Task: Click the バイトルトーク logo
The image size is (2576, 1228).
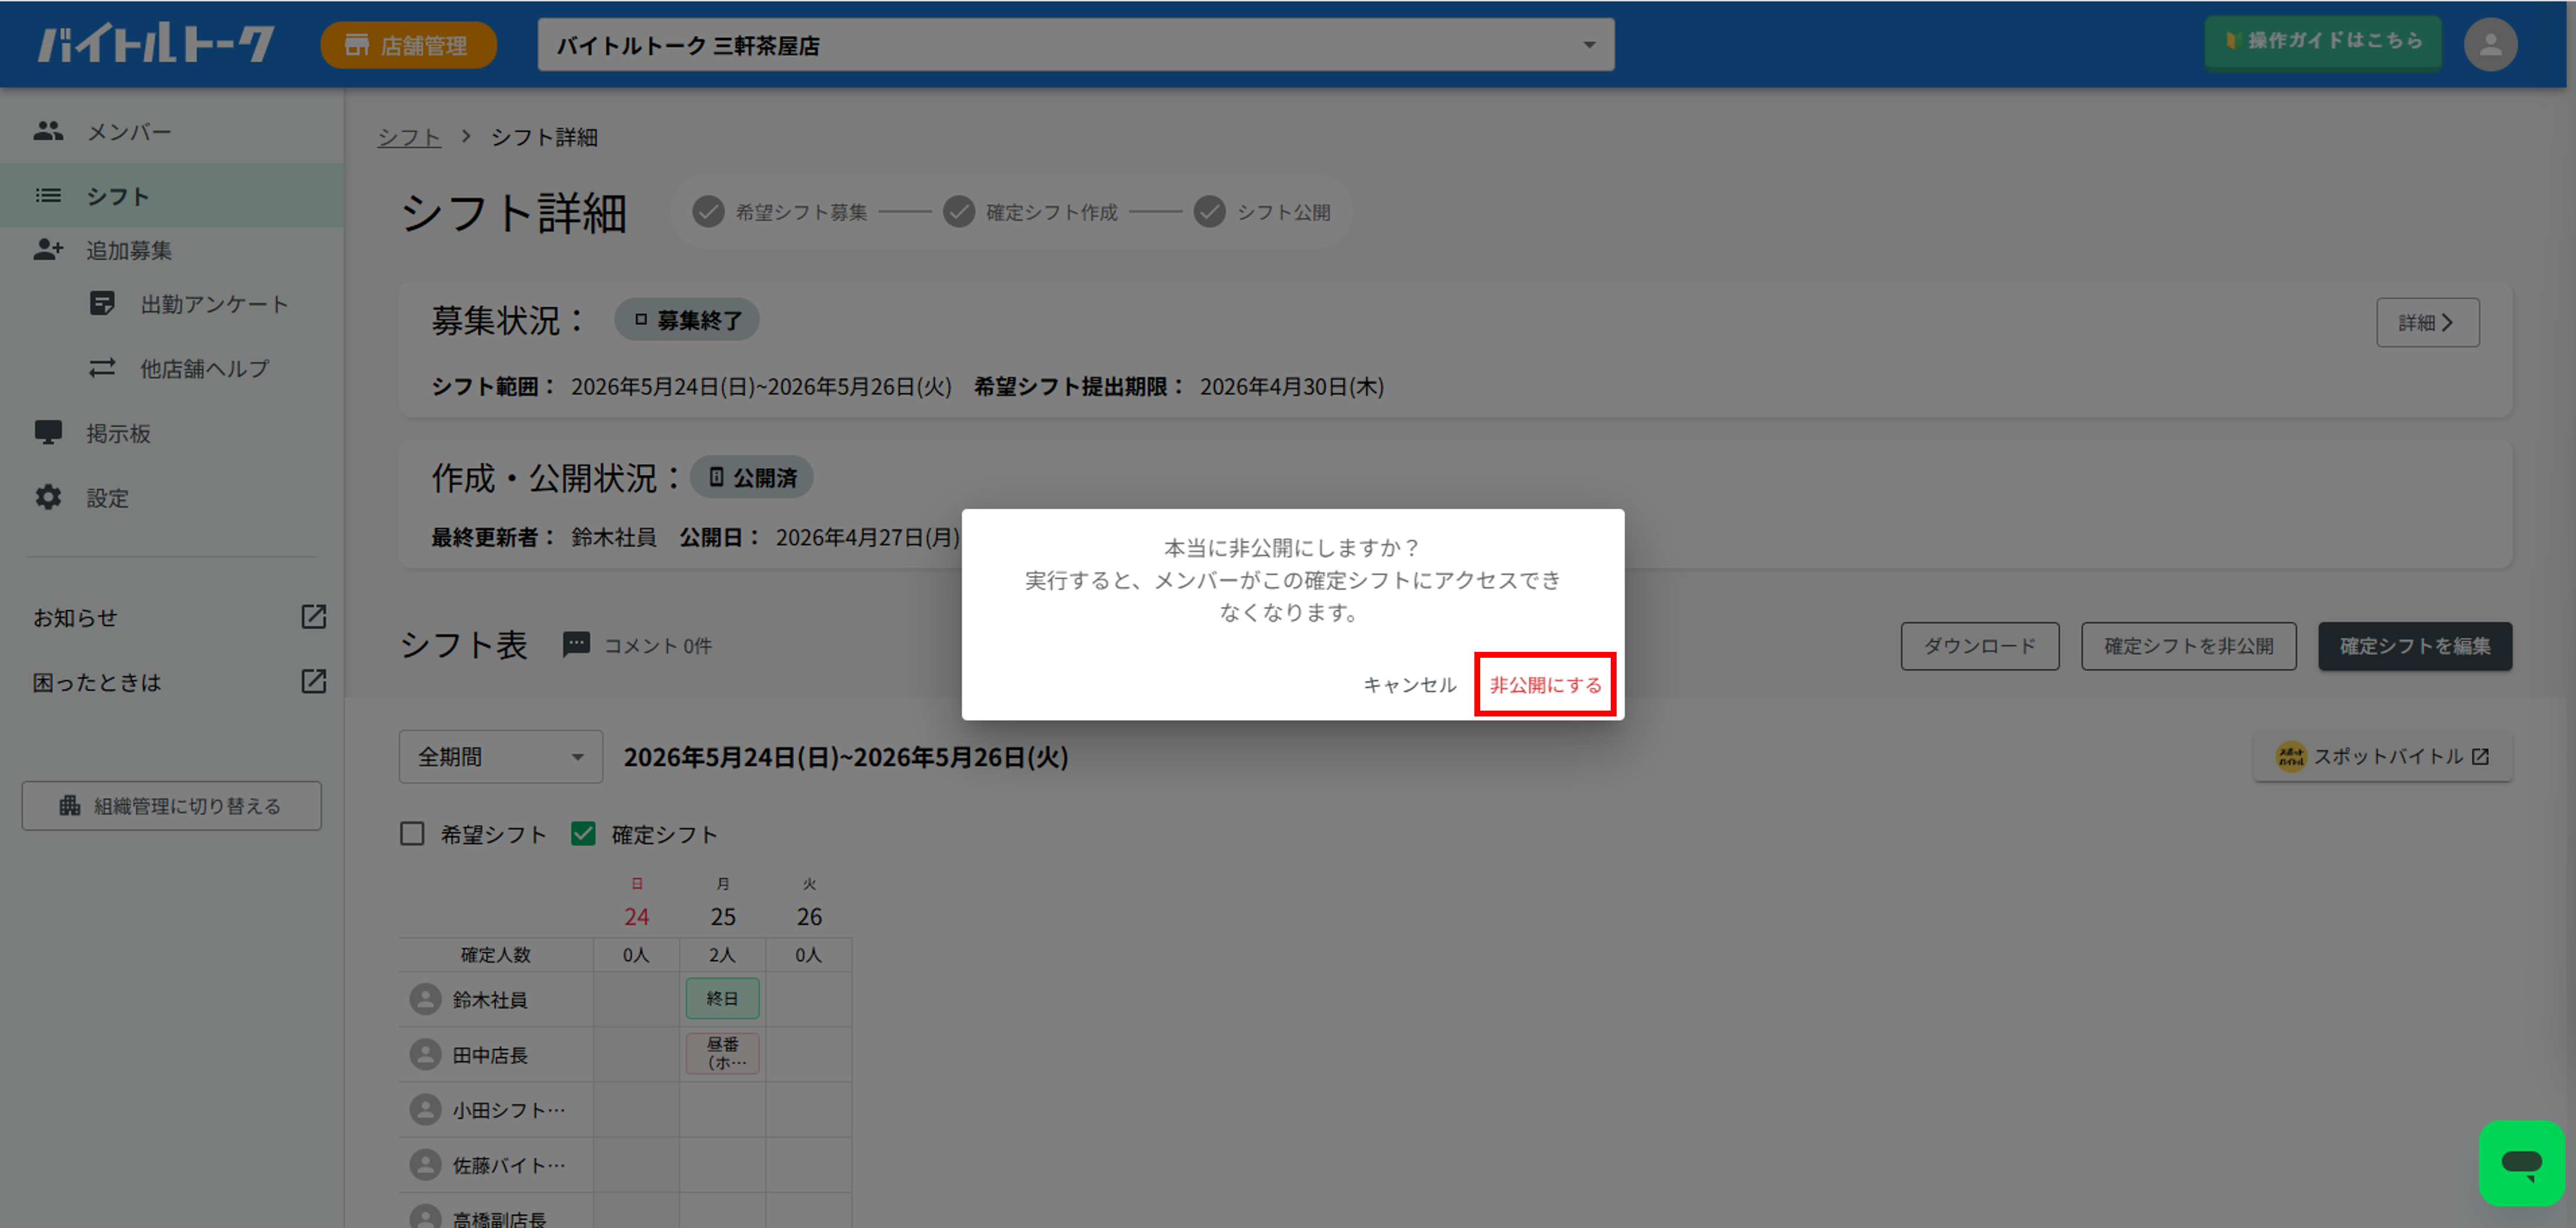Action: pos(156,44)
